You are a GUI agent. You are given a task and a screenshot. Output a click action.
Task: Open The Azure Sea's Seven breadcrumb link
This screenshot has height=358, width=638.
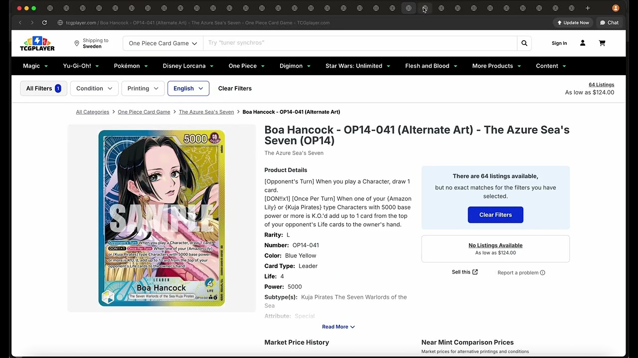coord(206,112)
